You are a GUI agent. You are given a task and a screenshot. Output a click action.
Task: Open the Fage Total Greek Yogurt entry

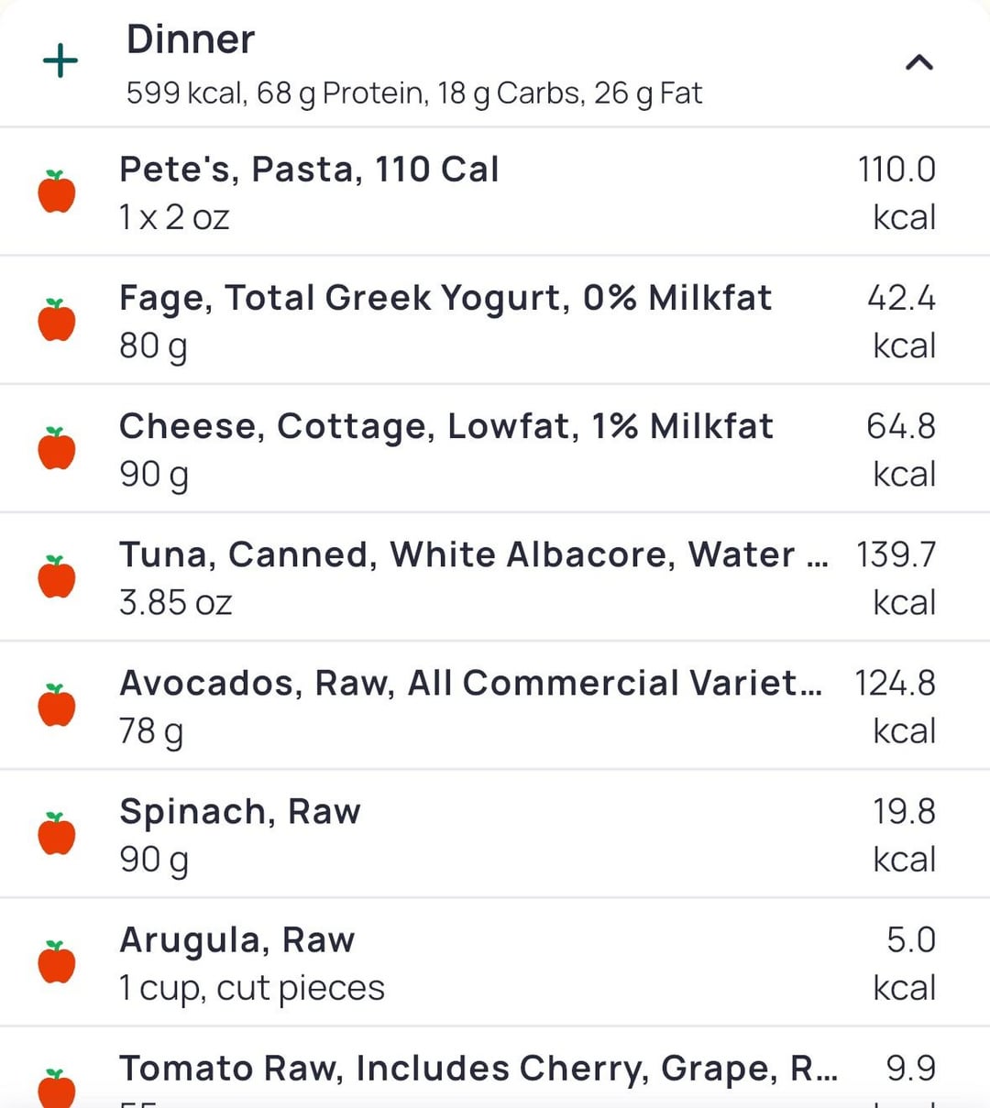pos(495,320)
